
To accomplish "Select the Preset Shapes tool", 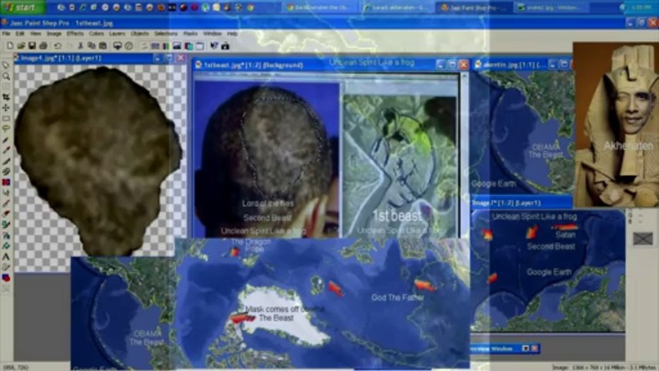I will [x=6, y=277].
